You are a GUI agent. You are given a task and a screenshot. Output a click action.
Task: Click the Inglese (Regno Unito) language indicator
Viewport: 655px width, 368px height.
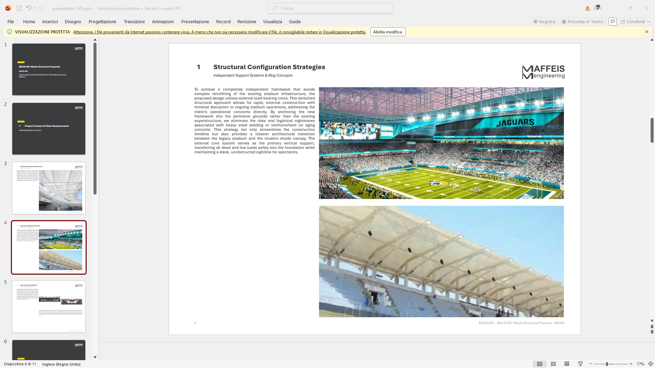tap(61, 364)
